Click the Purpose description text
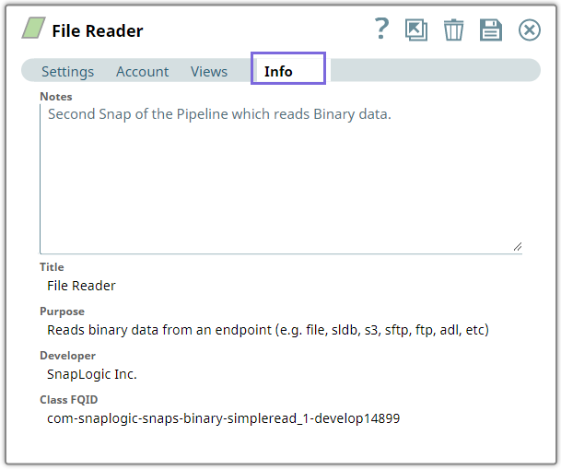The height and width of the screenshot is (470, 561). [x=267, y=330]
